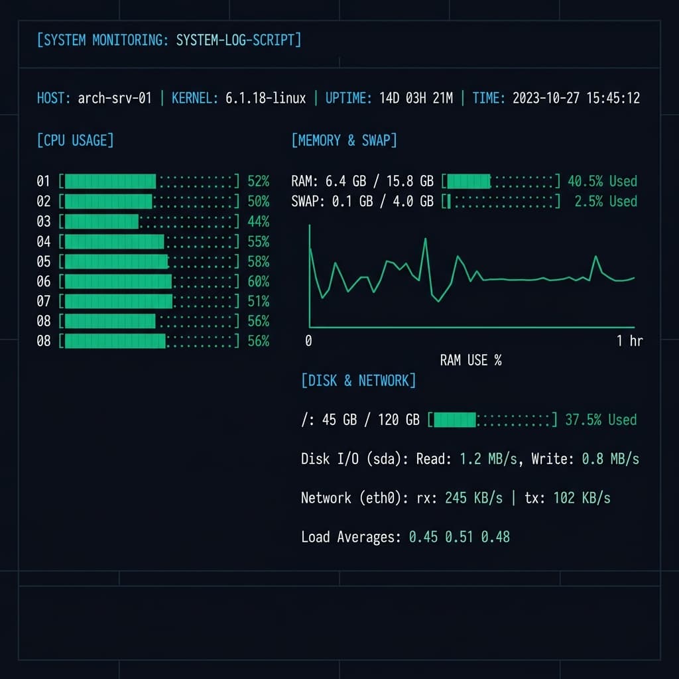This screenshot has width=679, height=679.
Task: Click the 51% CPU value
Action: click(x=259, y=301)
